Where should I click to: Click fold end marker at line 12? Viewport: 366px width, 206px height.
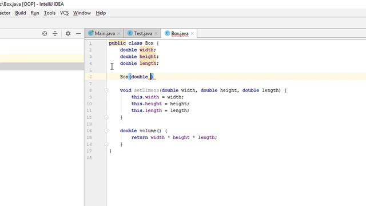click(x=106, y=117)
